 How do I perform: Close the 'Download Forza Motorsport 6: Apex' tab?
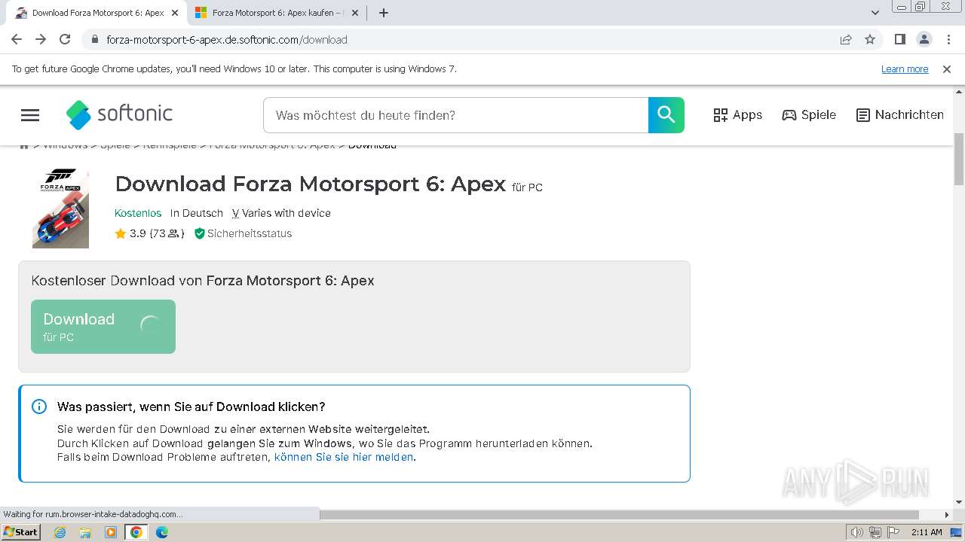point(176,13)
